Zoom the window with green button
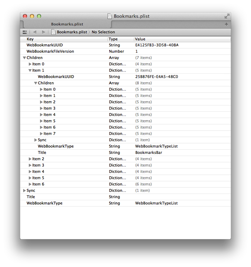The image size is (251, 267). [x=39, y=16]
